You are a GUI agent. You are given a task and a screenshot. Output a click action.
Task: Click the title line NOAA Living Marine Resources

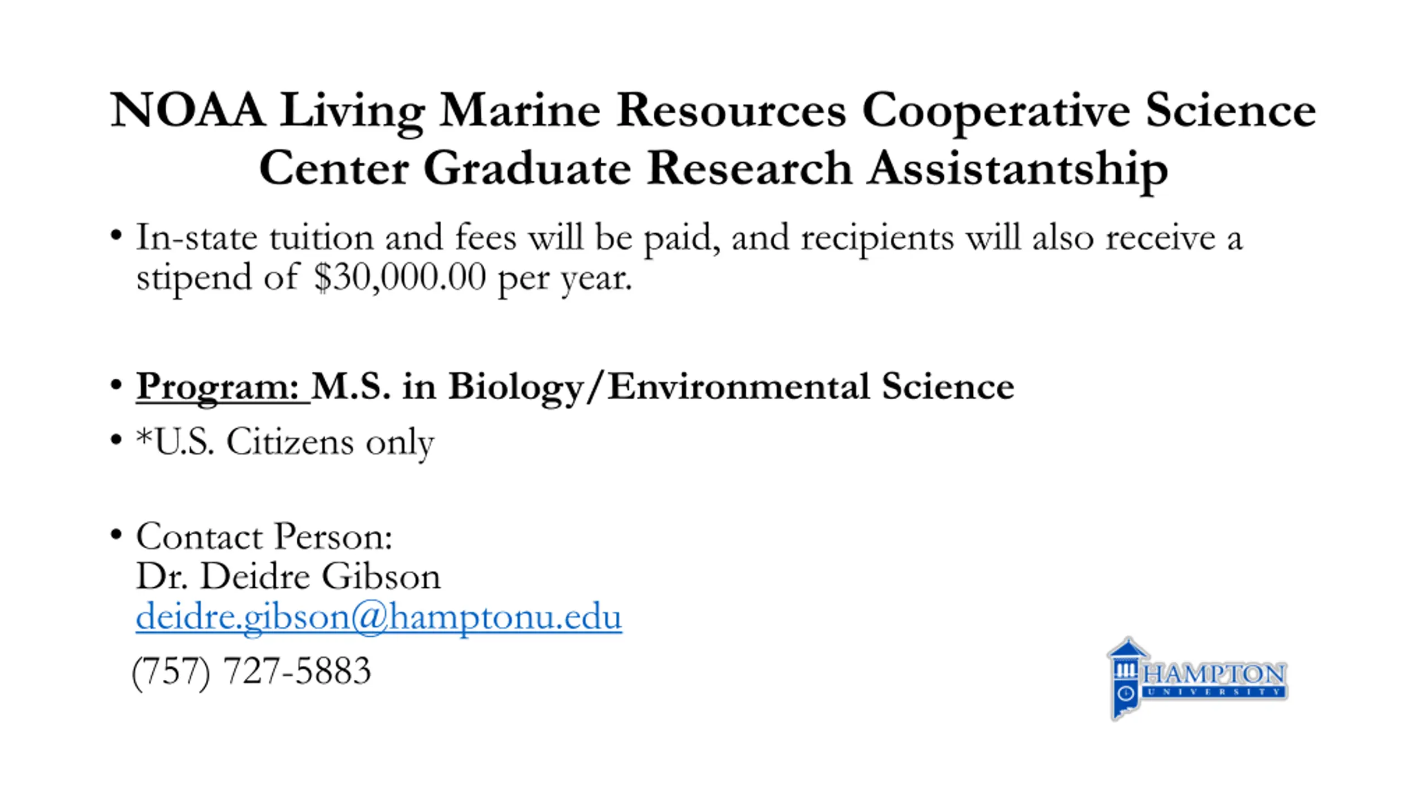[713, 112]
